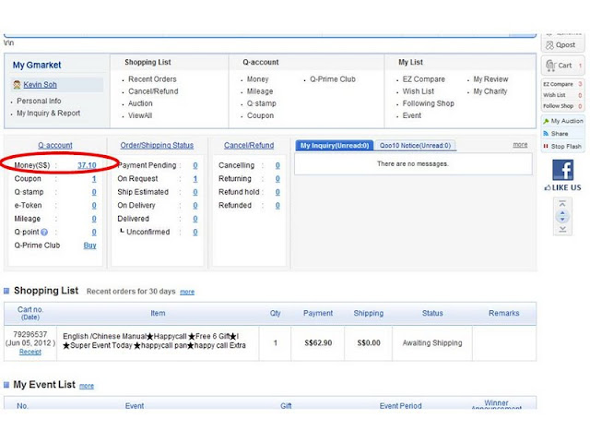Open Q-stamp under Q-account menu

[262, 103]
